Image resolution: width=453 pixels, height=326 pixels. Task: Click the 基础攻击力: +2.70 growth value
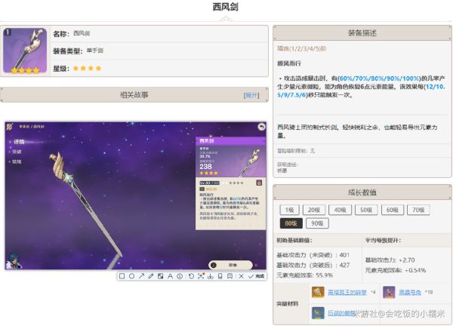[390, 260]
